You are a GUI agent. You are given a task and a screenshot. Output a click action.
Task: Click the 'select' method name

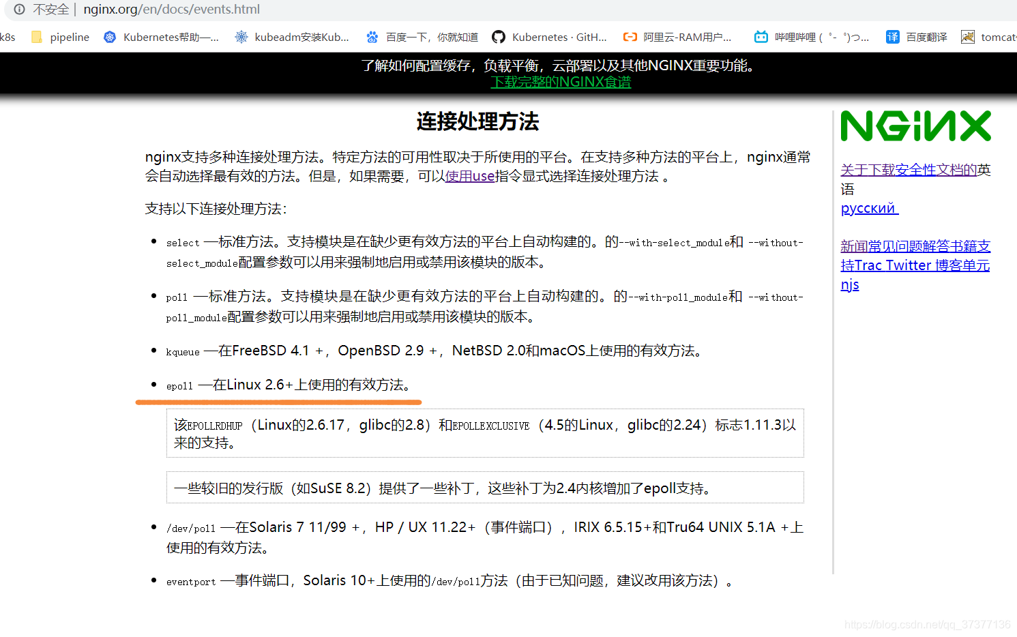pos(183,243)
